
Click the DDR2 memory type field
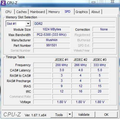coord(74,24)
